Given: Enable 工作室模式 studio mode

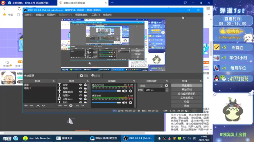Looking at the screenshot, I should pyautogui.click(x=187, y=98).
